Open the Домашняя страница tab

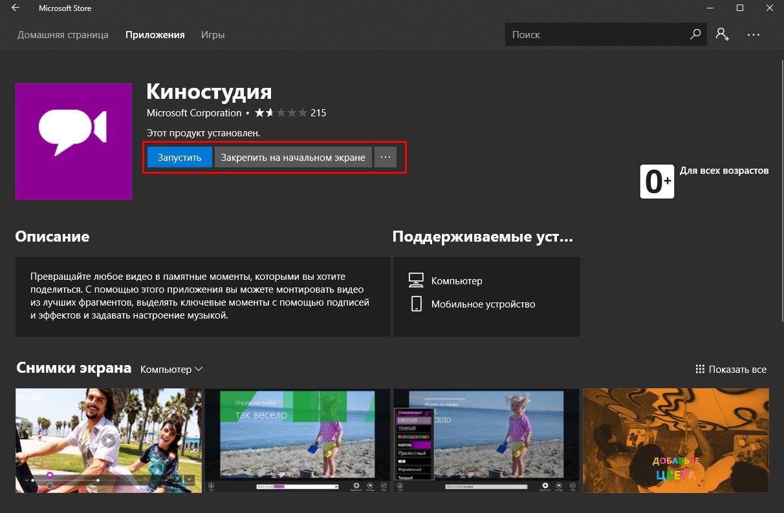pyautogui.click(x=63, y=35)
